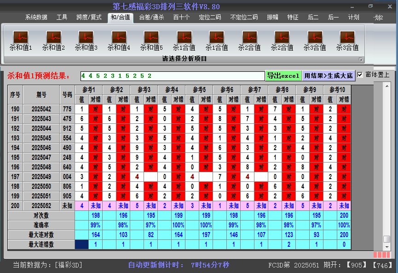Viewport: 398px width, 273px height.
Task: Click the 最大连对数 value 103
Action: click(x=123, y=235)
